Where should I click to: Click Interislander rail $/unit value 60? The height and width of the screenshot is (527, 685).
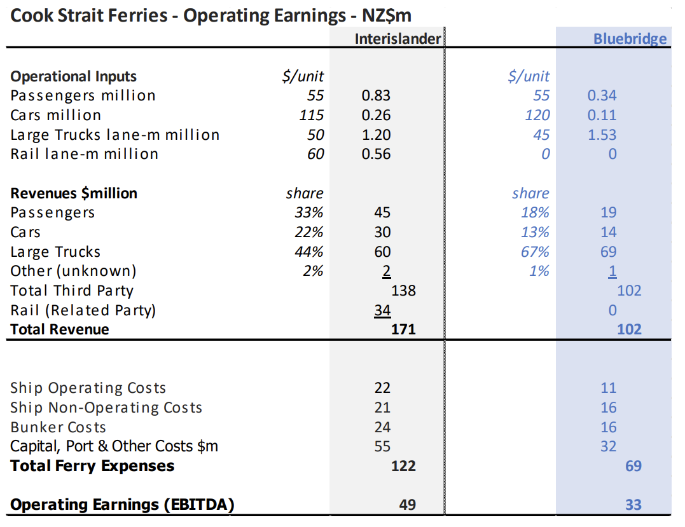[315, 154]
